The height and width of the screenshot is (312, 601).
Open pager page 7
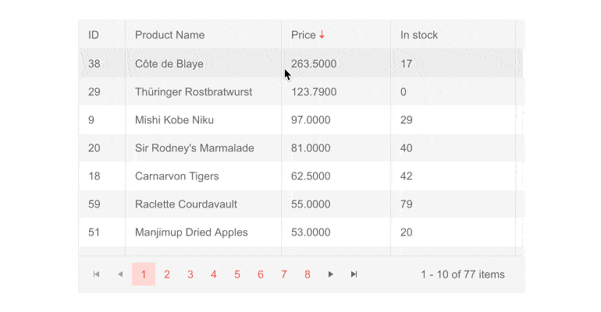click(x=284, y=274)
